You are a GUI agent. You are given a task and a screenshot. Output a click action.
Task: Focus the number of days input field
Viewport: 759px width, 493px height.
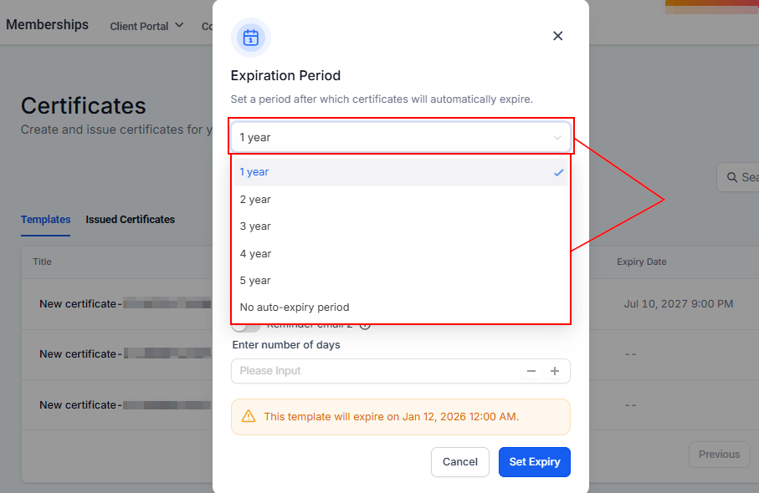click(x=377, y=371)
